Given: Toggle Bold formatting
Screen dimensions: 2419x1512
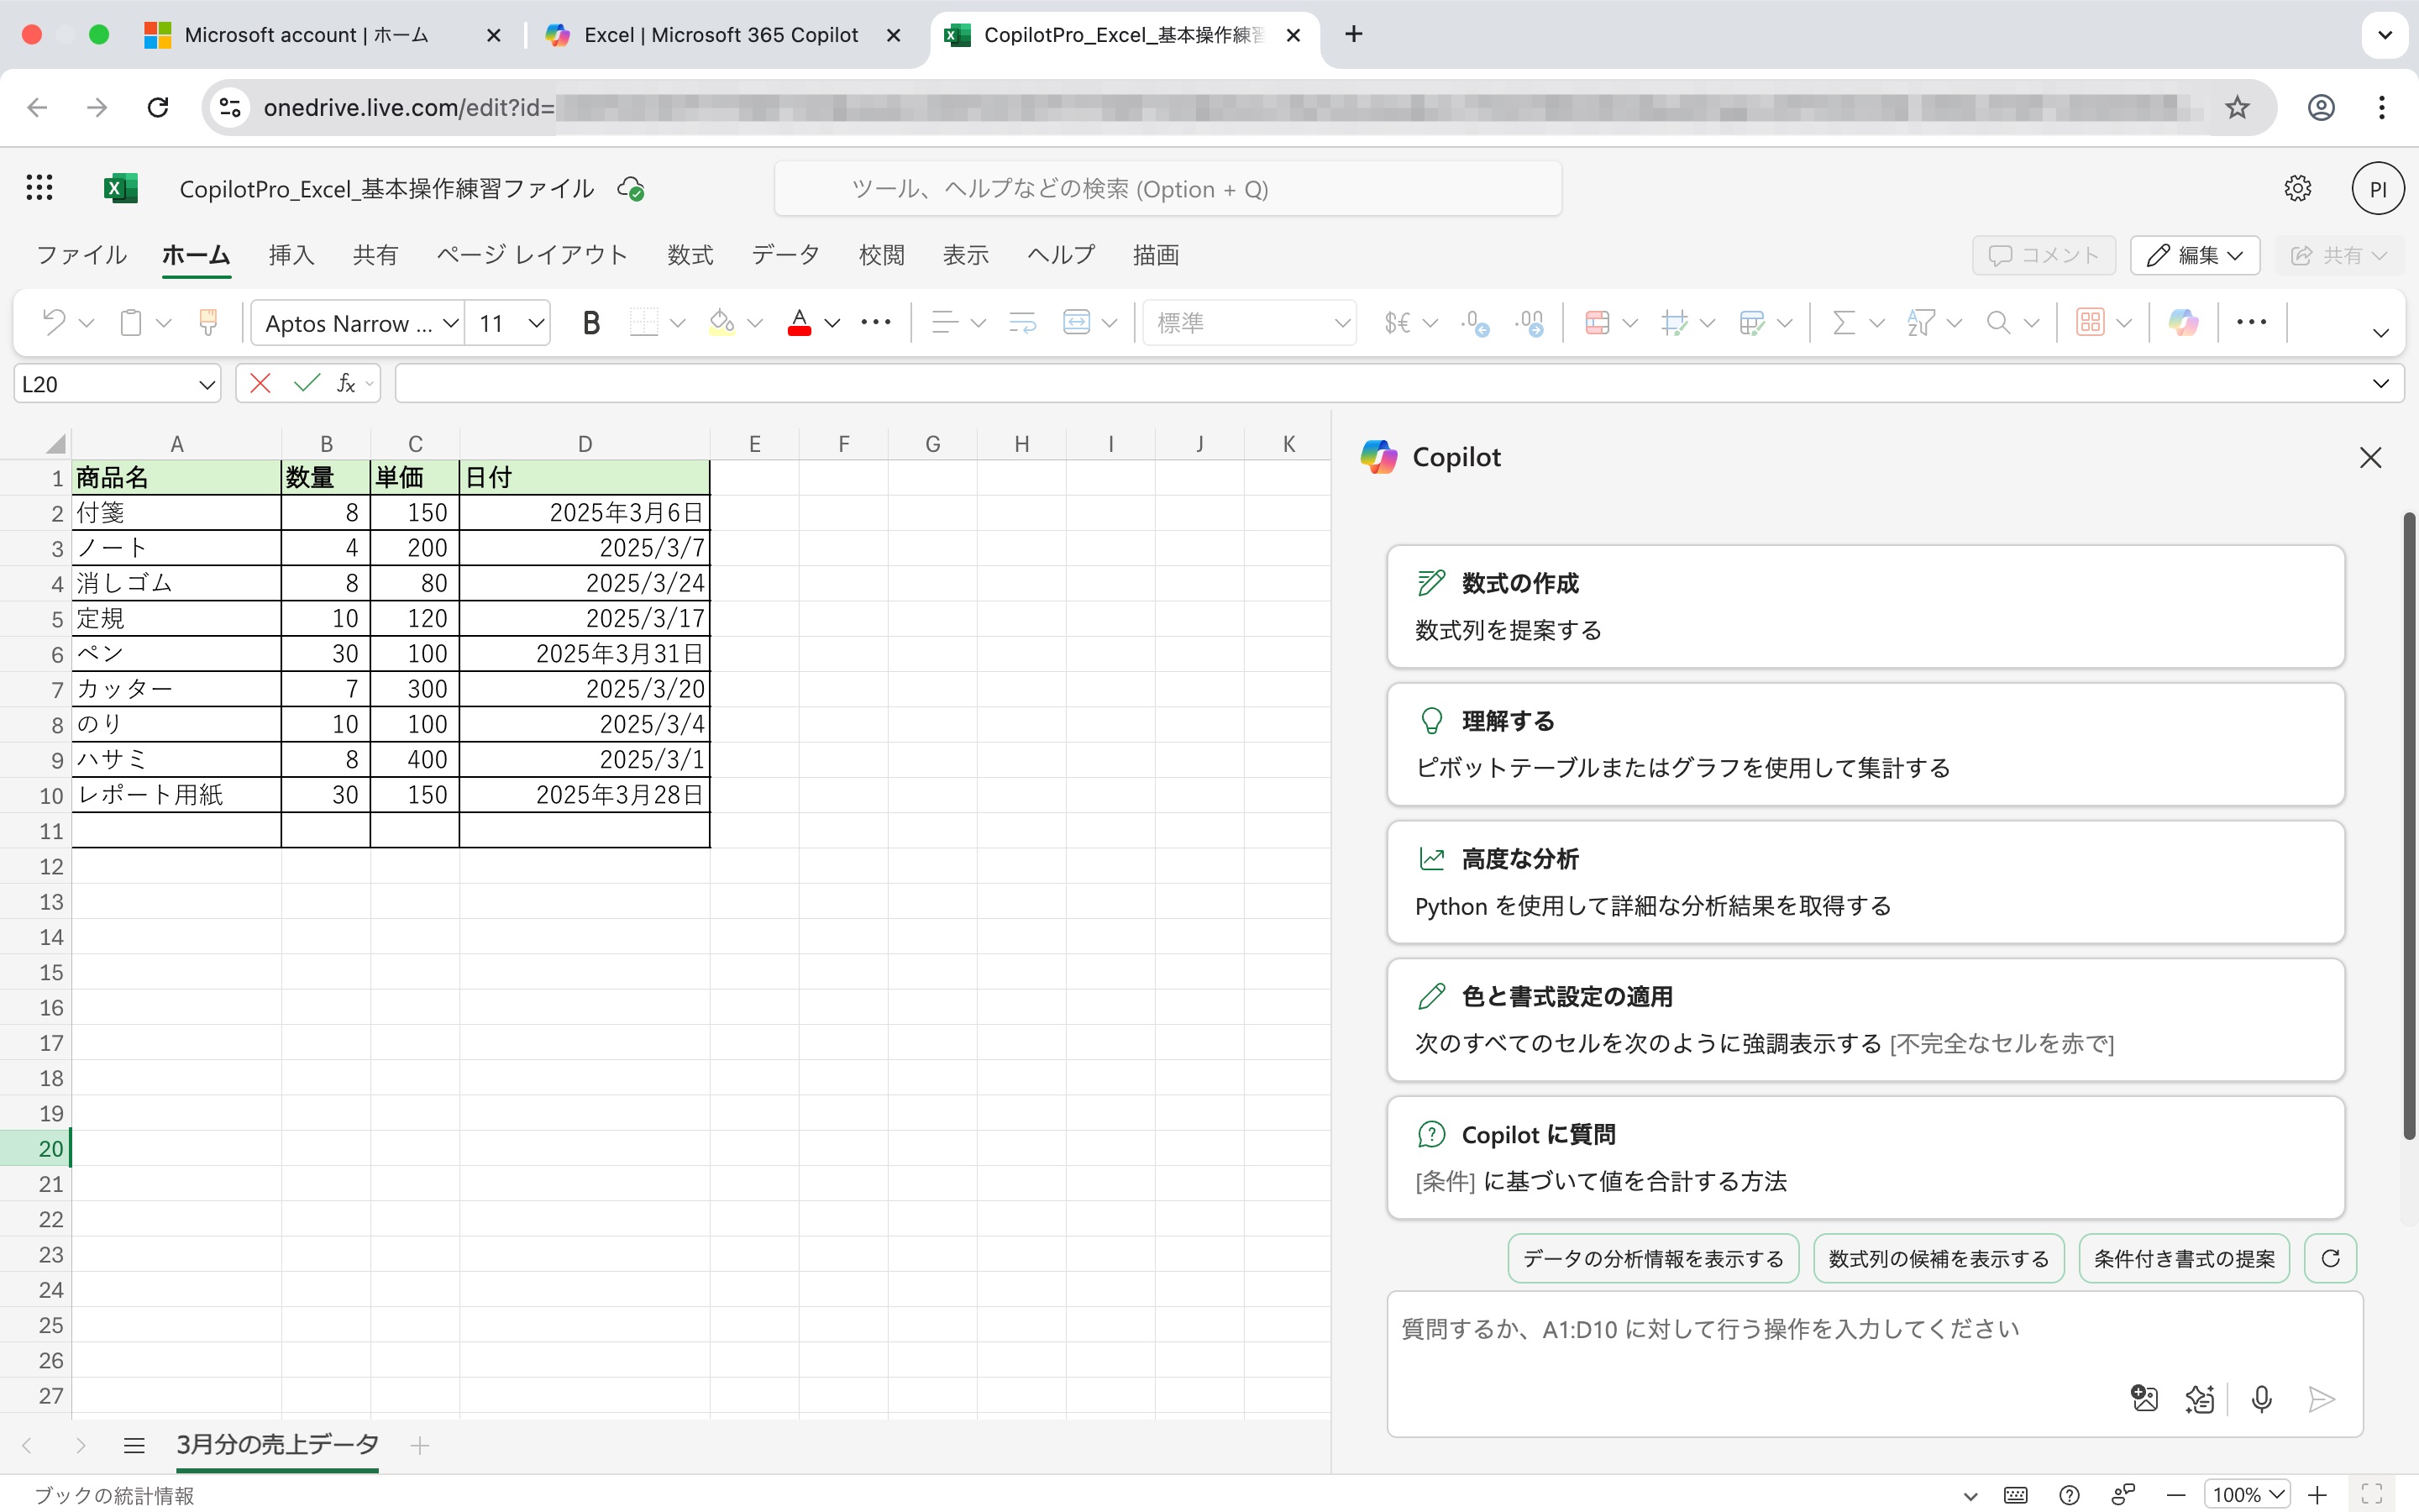Looking at the screenshot, I should point(590,322).
